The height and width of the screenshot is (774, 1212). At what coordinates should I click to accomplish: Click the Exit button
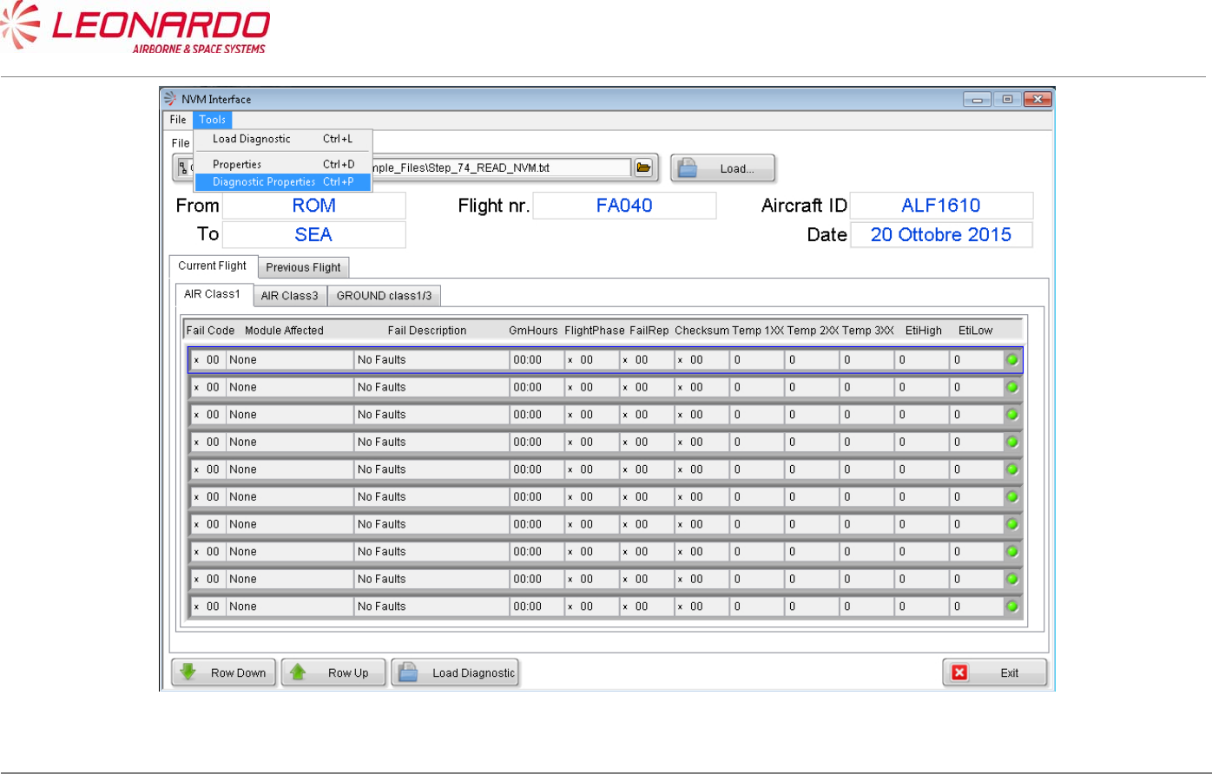[995, 672]
